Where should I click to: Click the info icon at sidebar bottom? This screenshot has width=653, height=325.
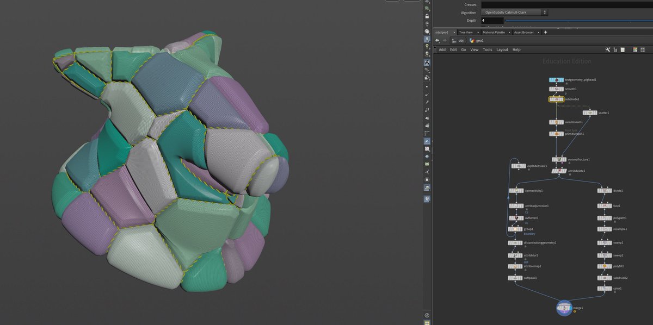click(x=427, y=315)
